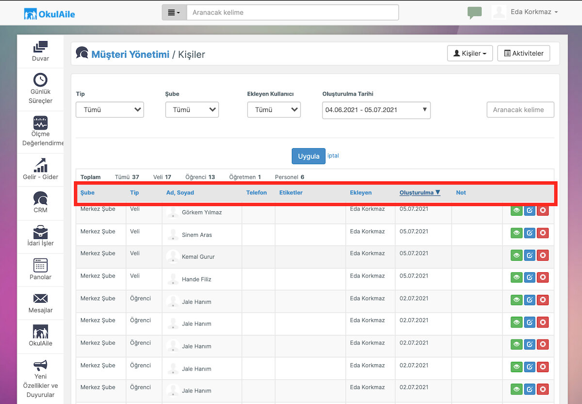Screen dimensions: 582x404
Task: Expand the Kişiler dropdown button
Action: point(470,53)
